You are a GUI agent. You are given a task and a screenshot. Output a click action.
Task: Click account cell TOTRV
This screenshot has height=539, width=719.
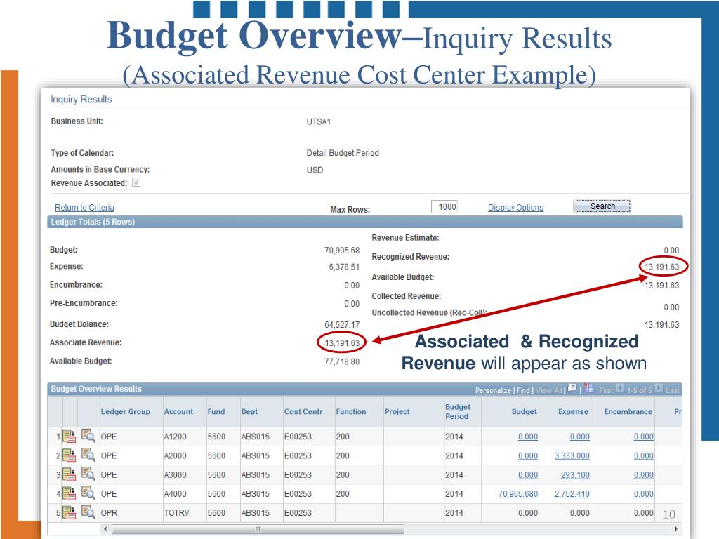(176, 513)
